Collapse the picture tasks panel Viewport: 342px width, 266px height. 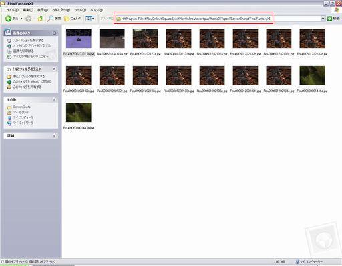coord(55,33)
